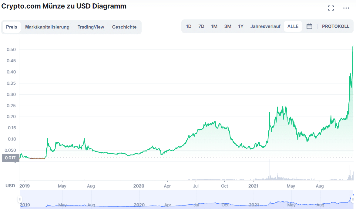Screen dimensions: 356x214
Task: Click the navigator mini chart overview
Action: click(x=186, y=200)
